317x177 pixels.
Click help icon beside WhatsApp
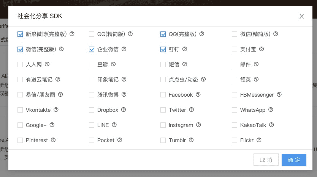(x=271, y=110)
